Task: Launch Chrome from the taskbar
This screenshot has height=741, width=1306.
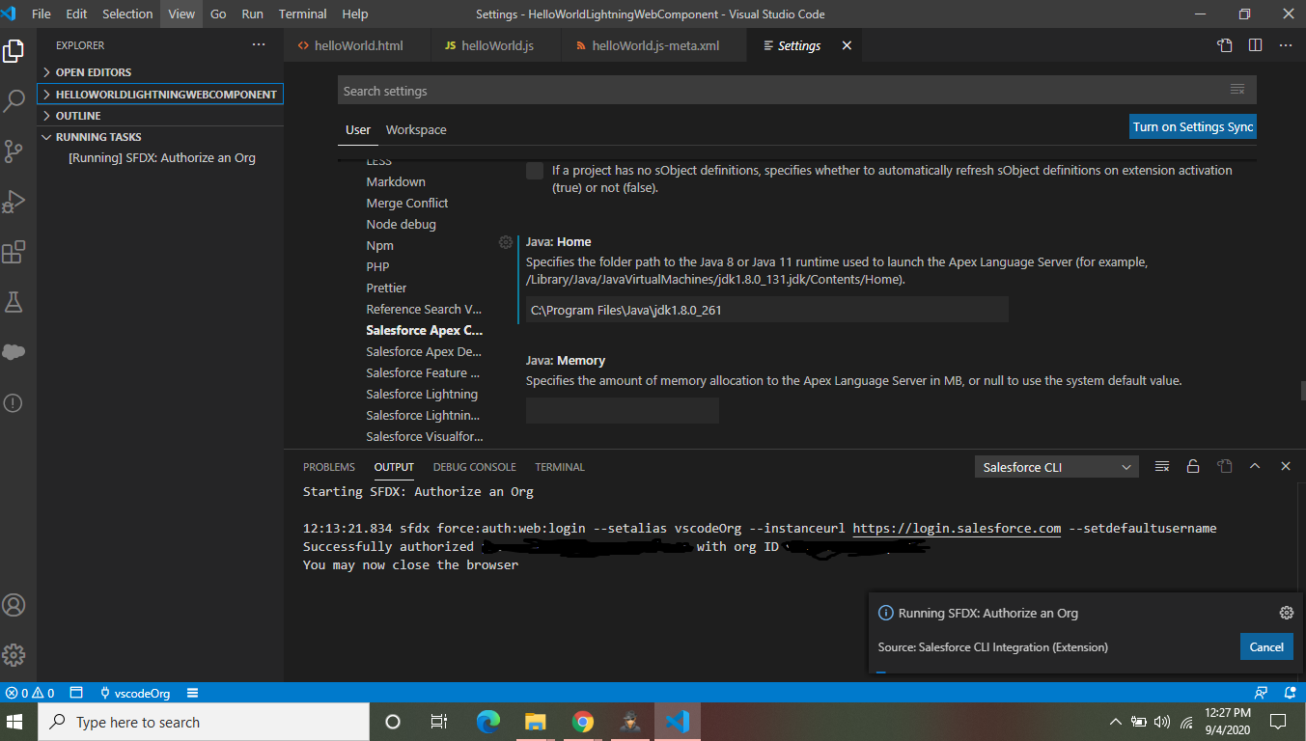Action: pos(583,721)
